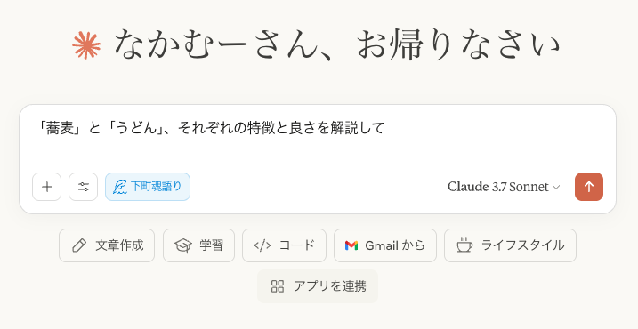Open the search and tools sliders icon
This screenshot has height=329, width=638.
coord(83,187)
